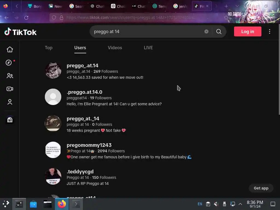280x210 pixels.
Task: Switch to the Videos results tab
Action: tap(115, 48)
